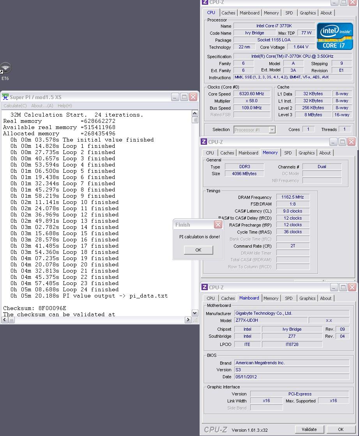Minimize the CPU-Z Mainboard window
The image size is (359, 436).
(x=334, y=287)
